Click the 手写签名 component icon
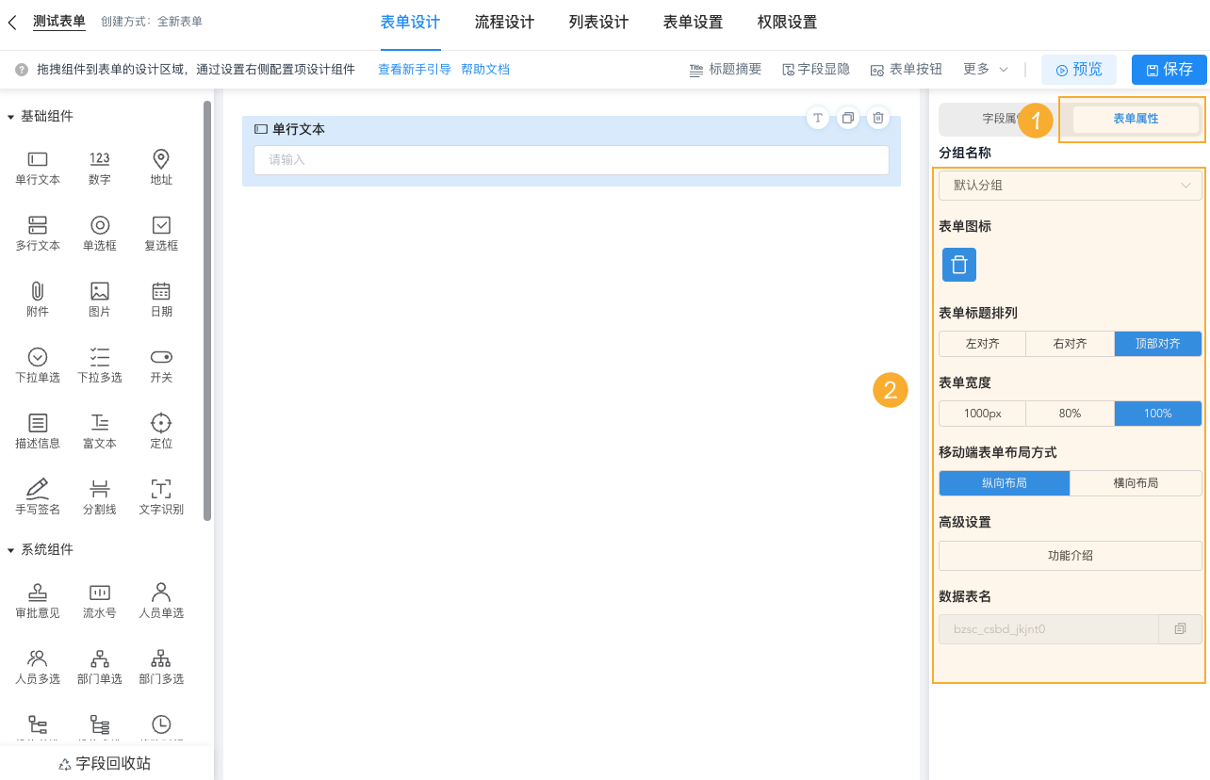Viewport: 1210px width, 780px height. point(37,495)
